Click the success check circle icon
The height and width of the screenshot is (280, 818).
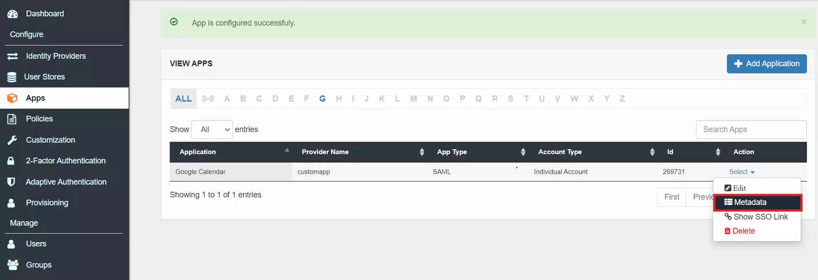(x=174, y=22)
